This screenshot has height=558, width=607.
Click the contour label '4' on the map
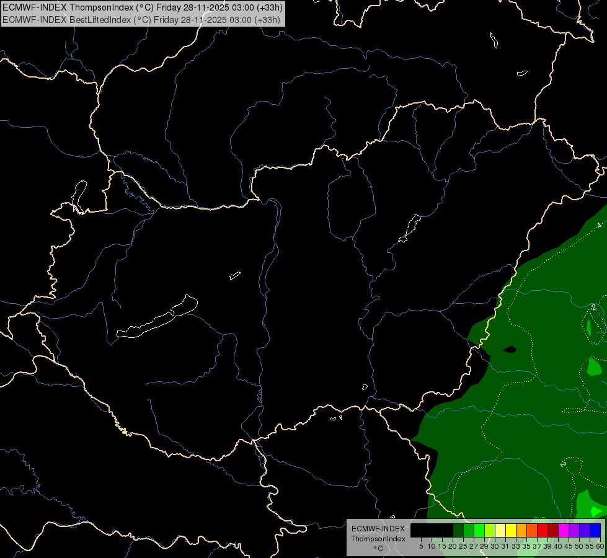click(600, 225)
